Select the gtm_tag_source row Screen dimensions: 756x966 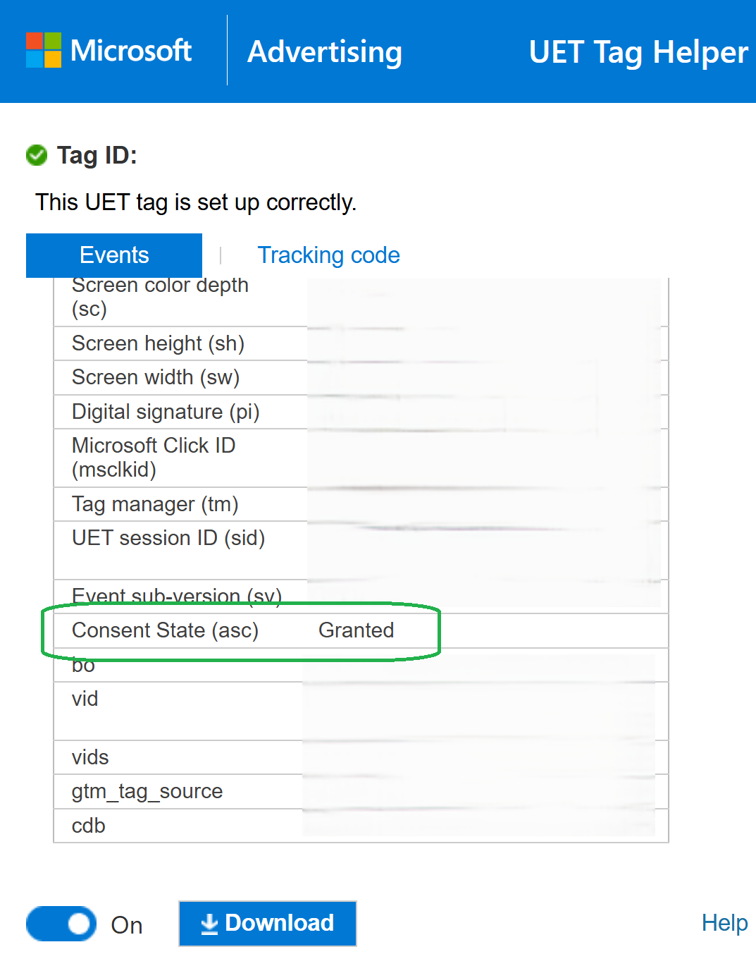coord(147,792)
